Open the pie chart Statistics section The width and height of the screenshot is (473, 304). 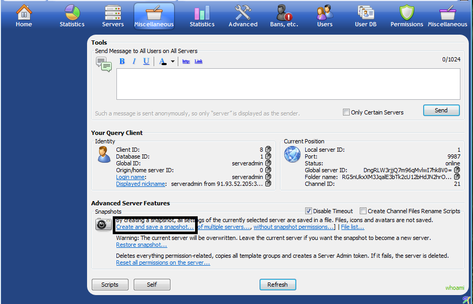[72, 16]
